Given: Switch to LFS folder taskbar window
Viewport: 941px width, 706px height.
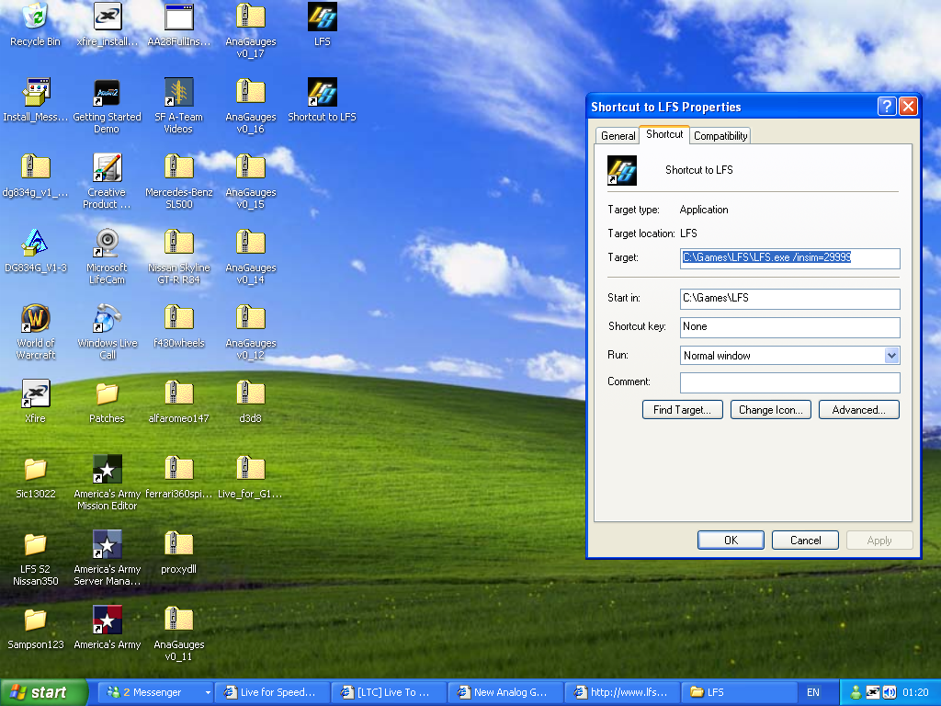Looking at the screenshot, I should 739,692.
